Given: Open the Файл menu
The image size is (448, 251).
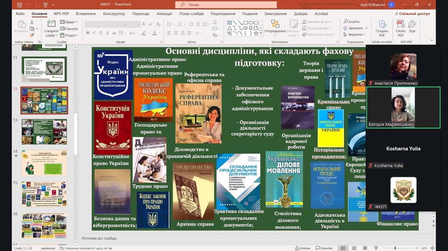Looking at the screenshot, I should click(20, 14).
